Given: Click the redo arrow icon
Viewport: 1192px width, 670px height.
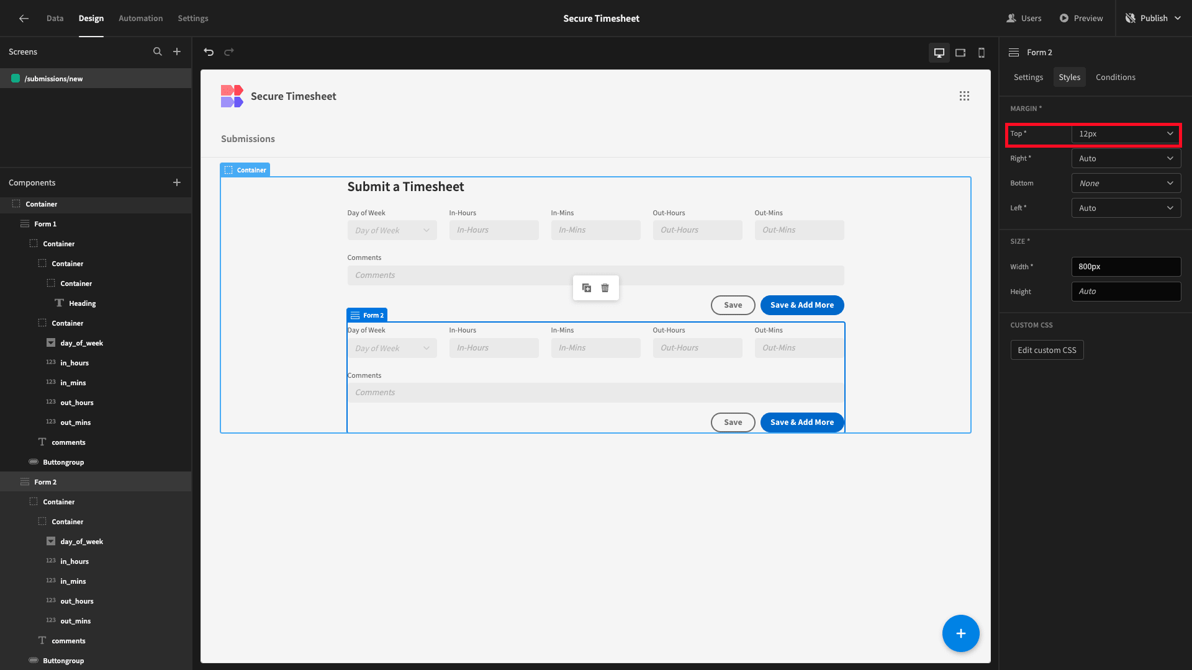Looking at the screenshot, I should coord(229,52).
